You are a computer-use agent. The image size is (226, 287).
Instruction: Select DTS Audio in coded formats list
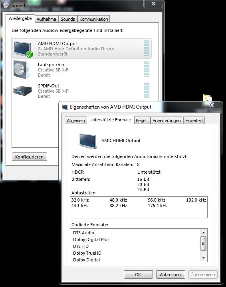(x=83, y=233)
